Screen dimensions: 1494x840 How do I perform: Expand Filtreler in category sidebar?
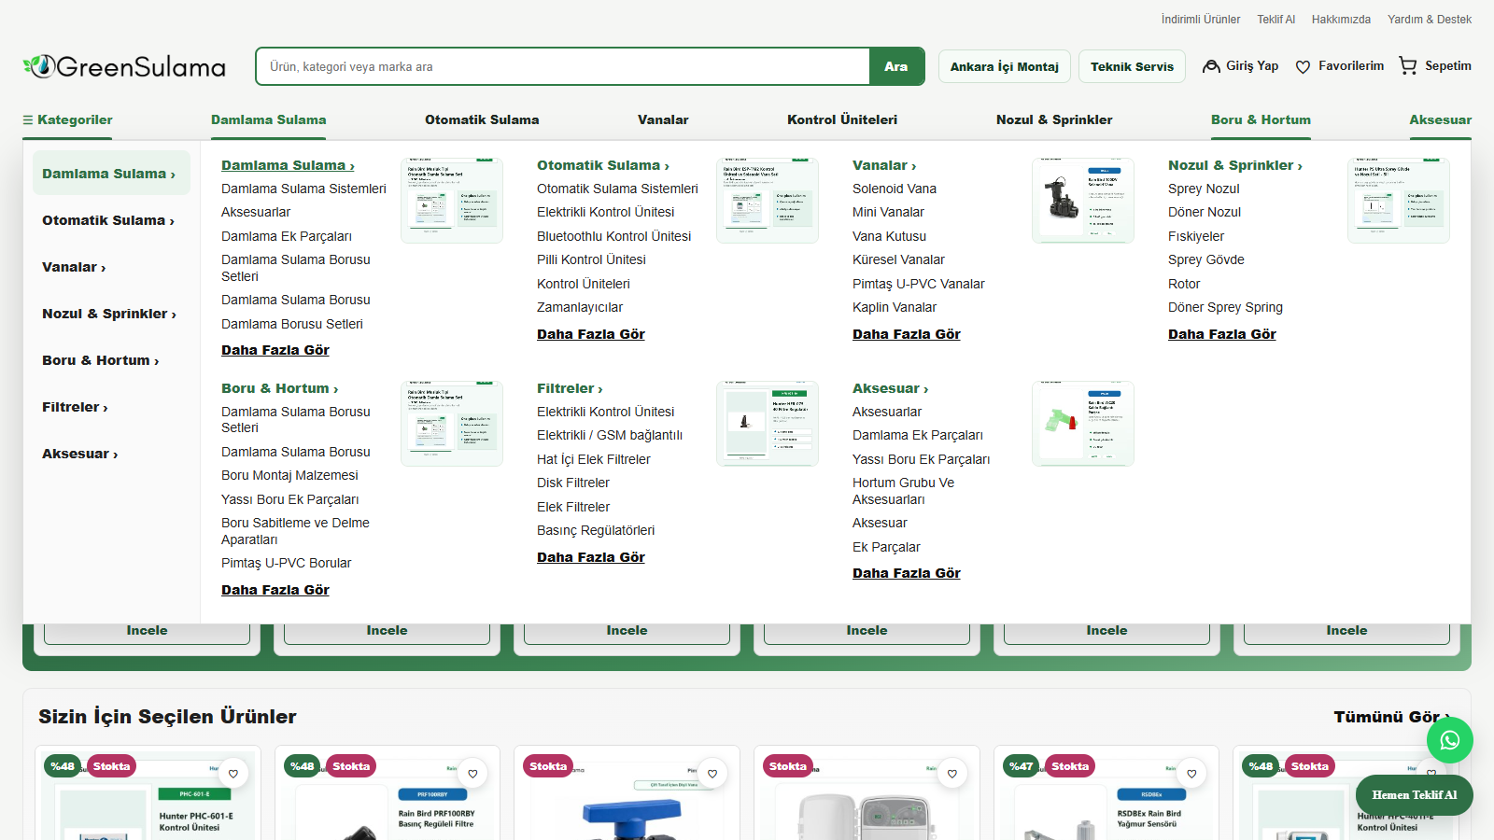111,407
